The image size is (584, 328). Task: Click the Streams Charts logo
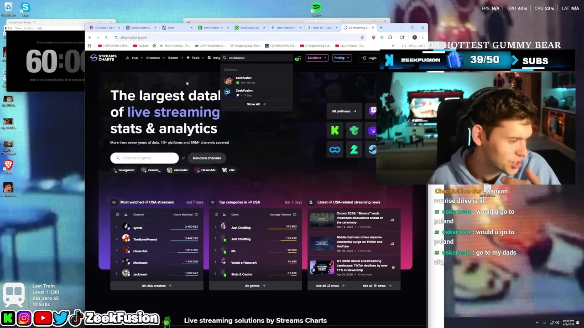[104, 58]
